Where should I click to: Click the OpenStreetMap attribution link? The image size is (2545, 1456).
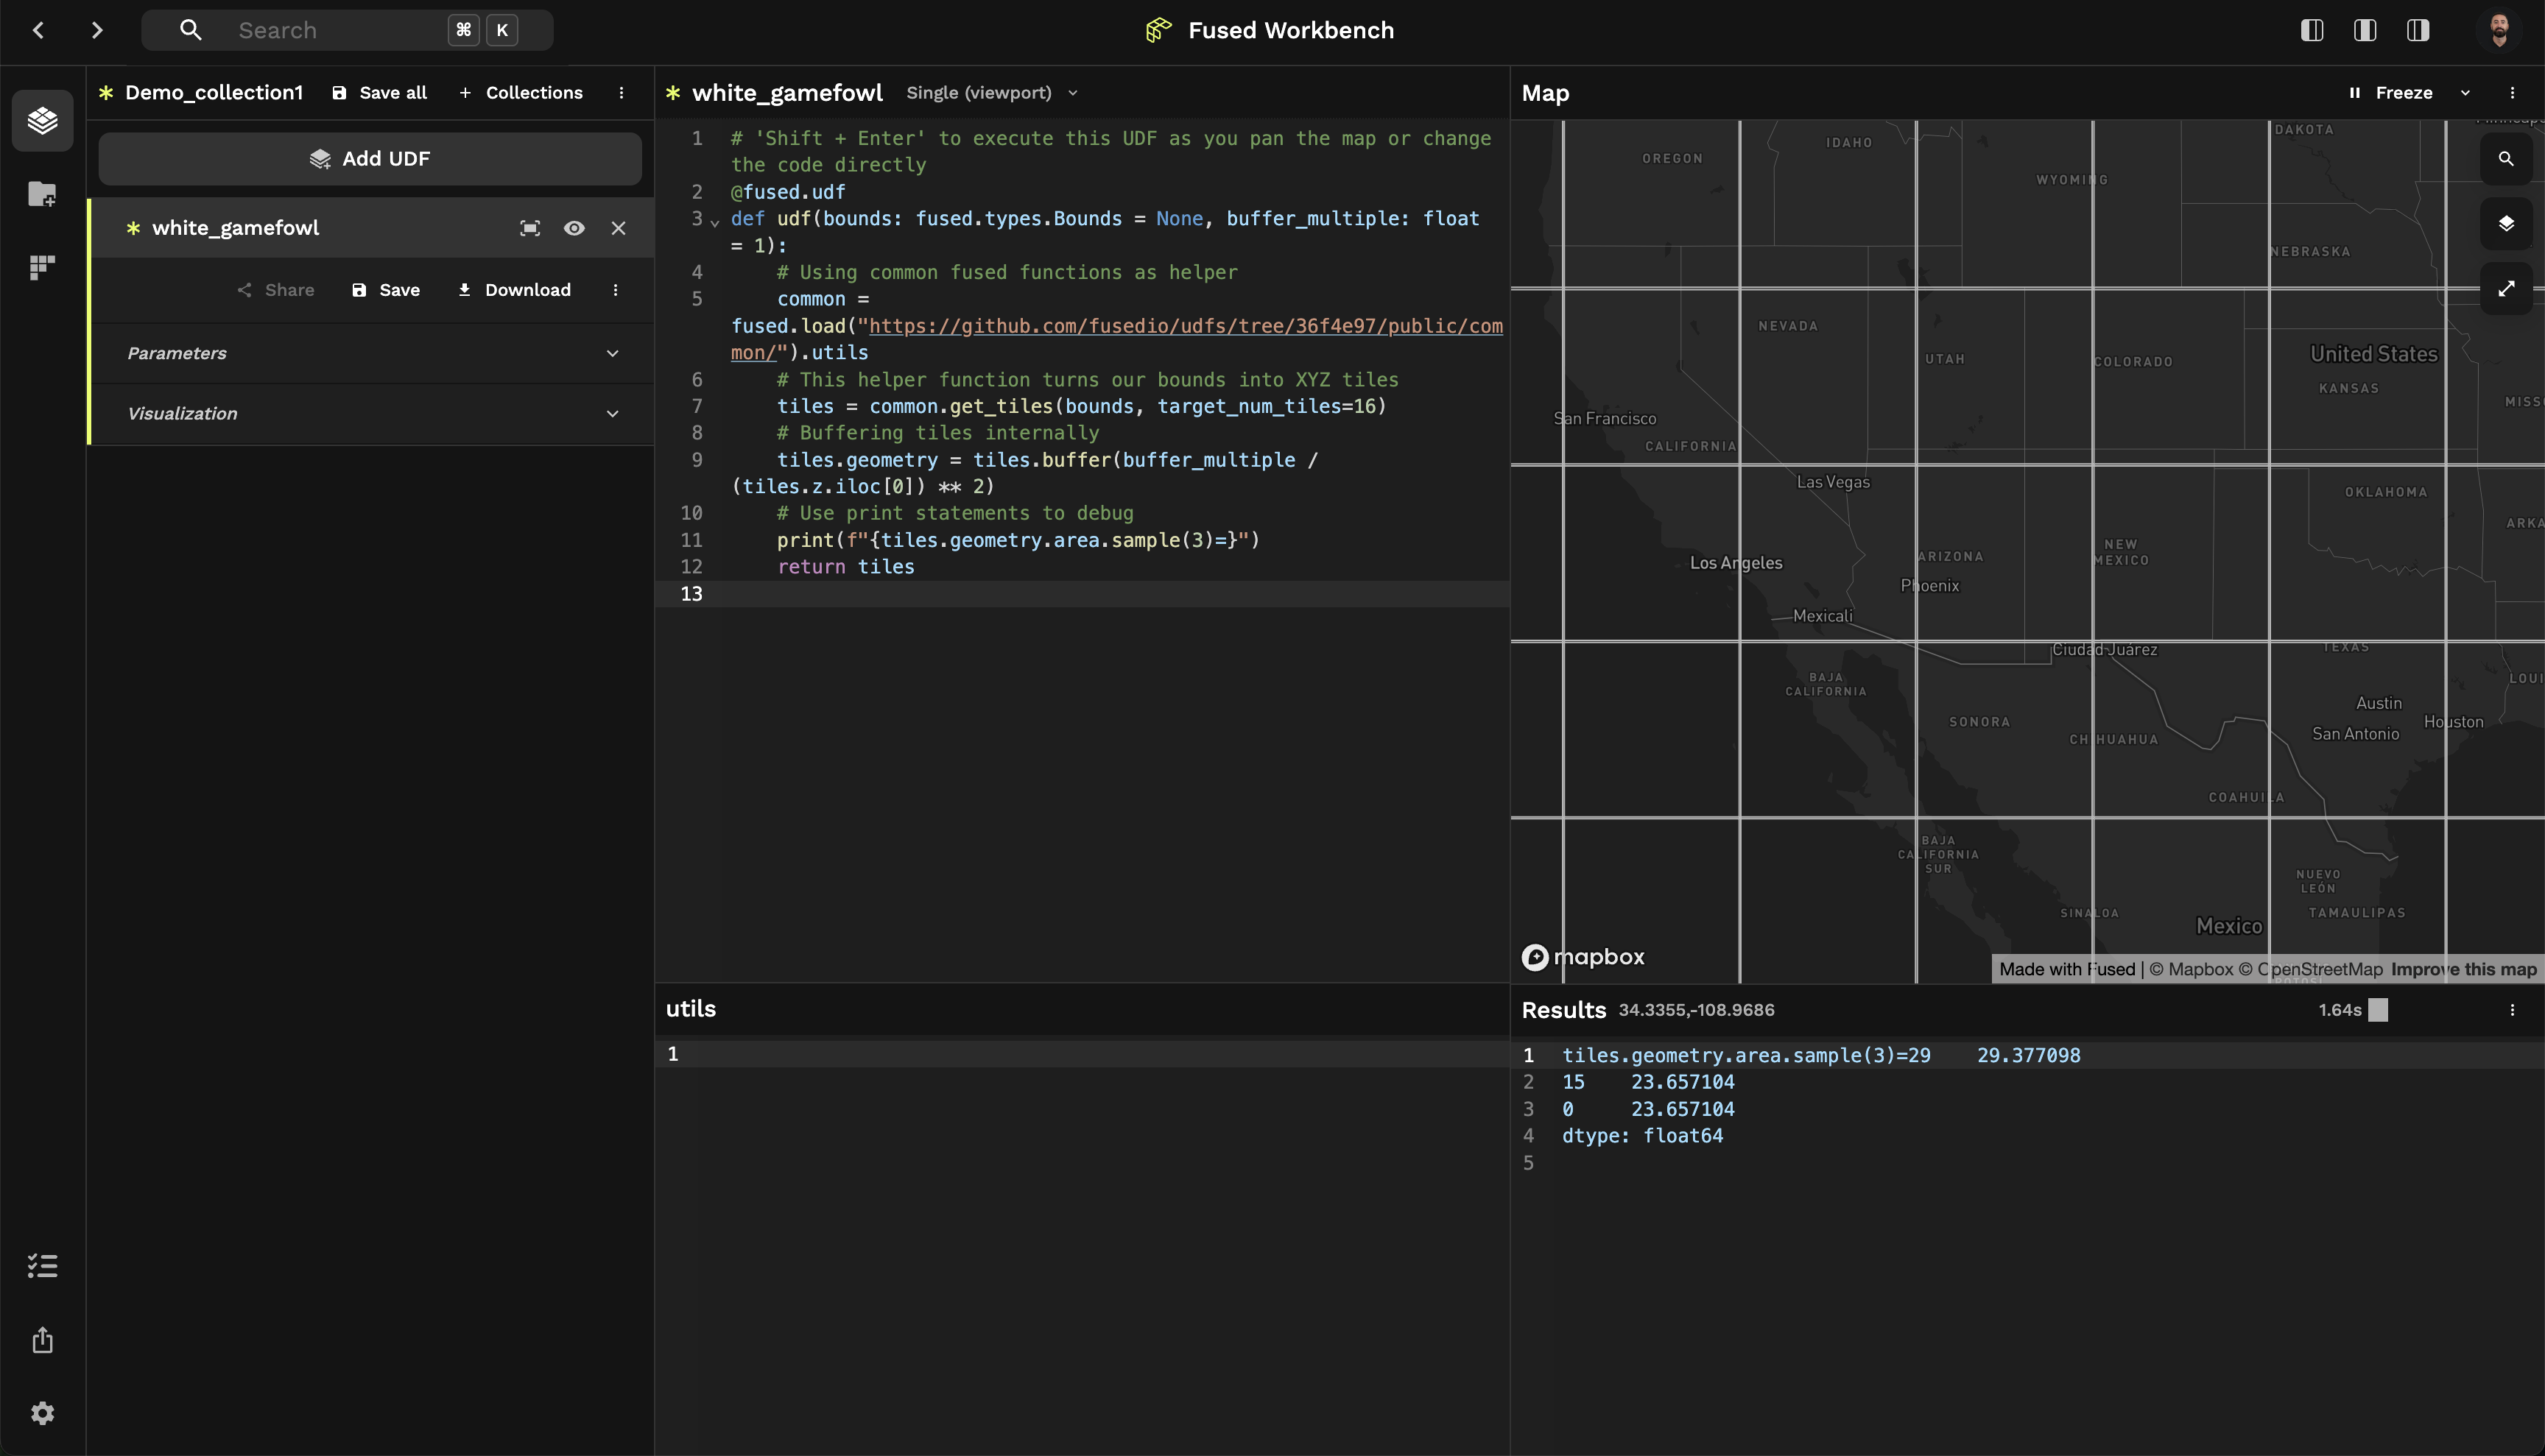[x=2311, y=969]
